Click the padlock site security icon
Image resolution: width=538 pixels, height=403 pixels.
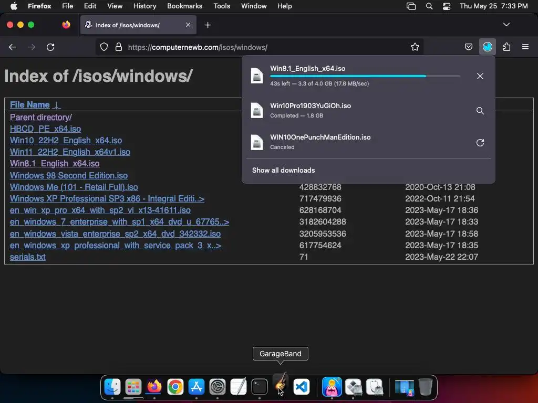click(119, 47)
